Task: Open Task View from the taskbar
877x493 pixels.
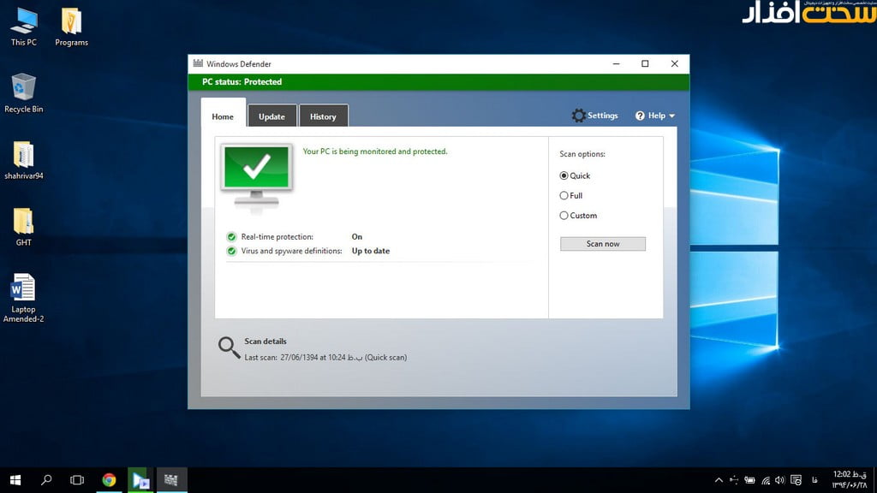Action: [x=77, y=480]
